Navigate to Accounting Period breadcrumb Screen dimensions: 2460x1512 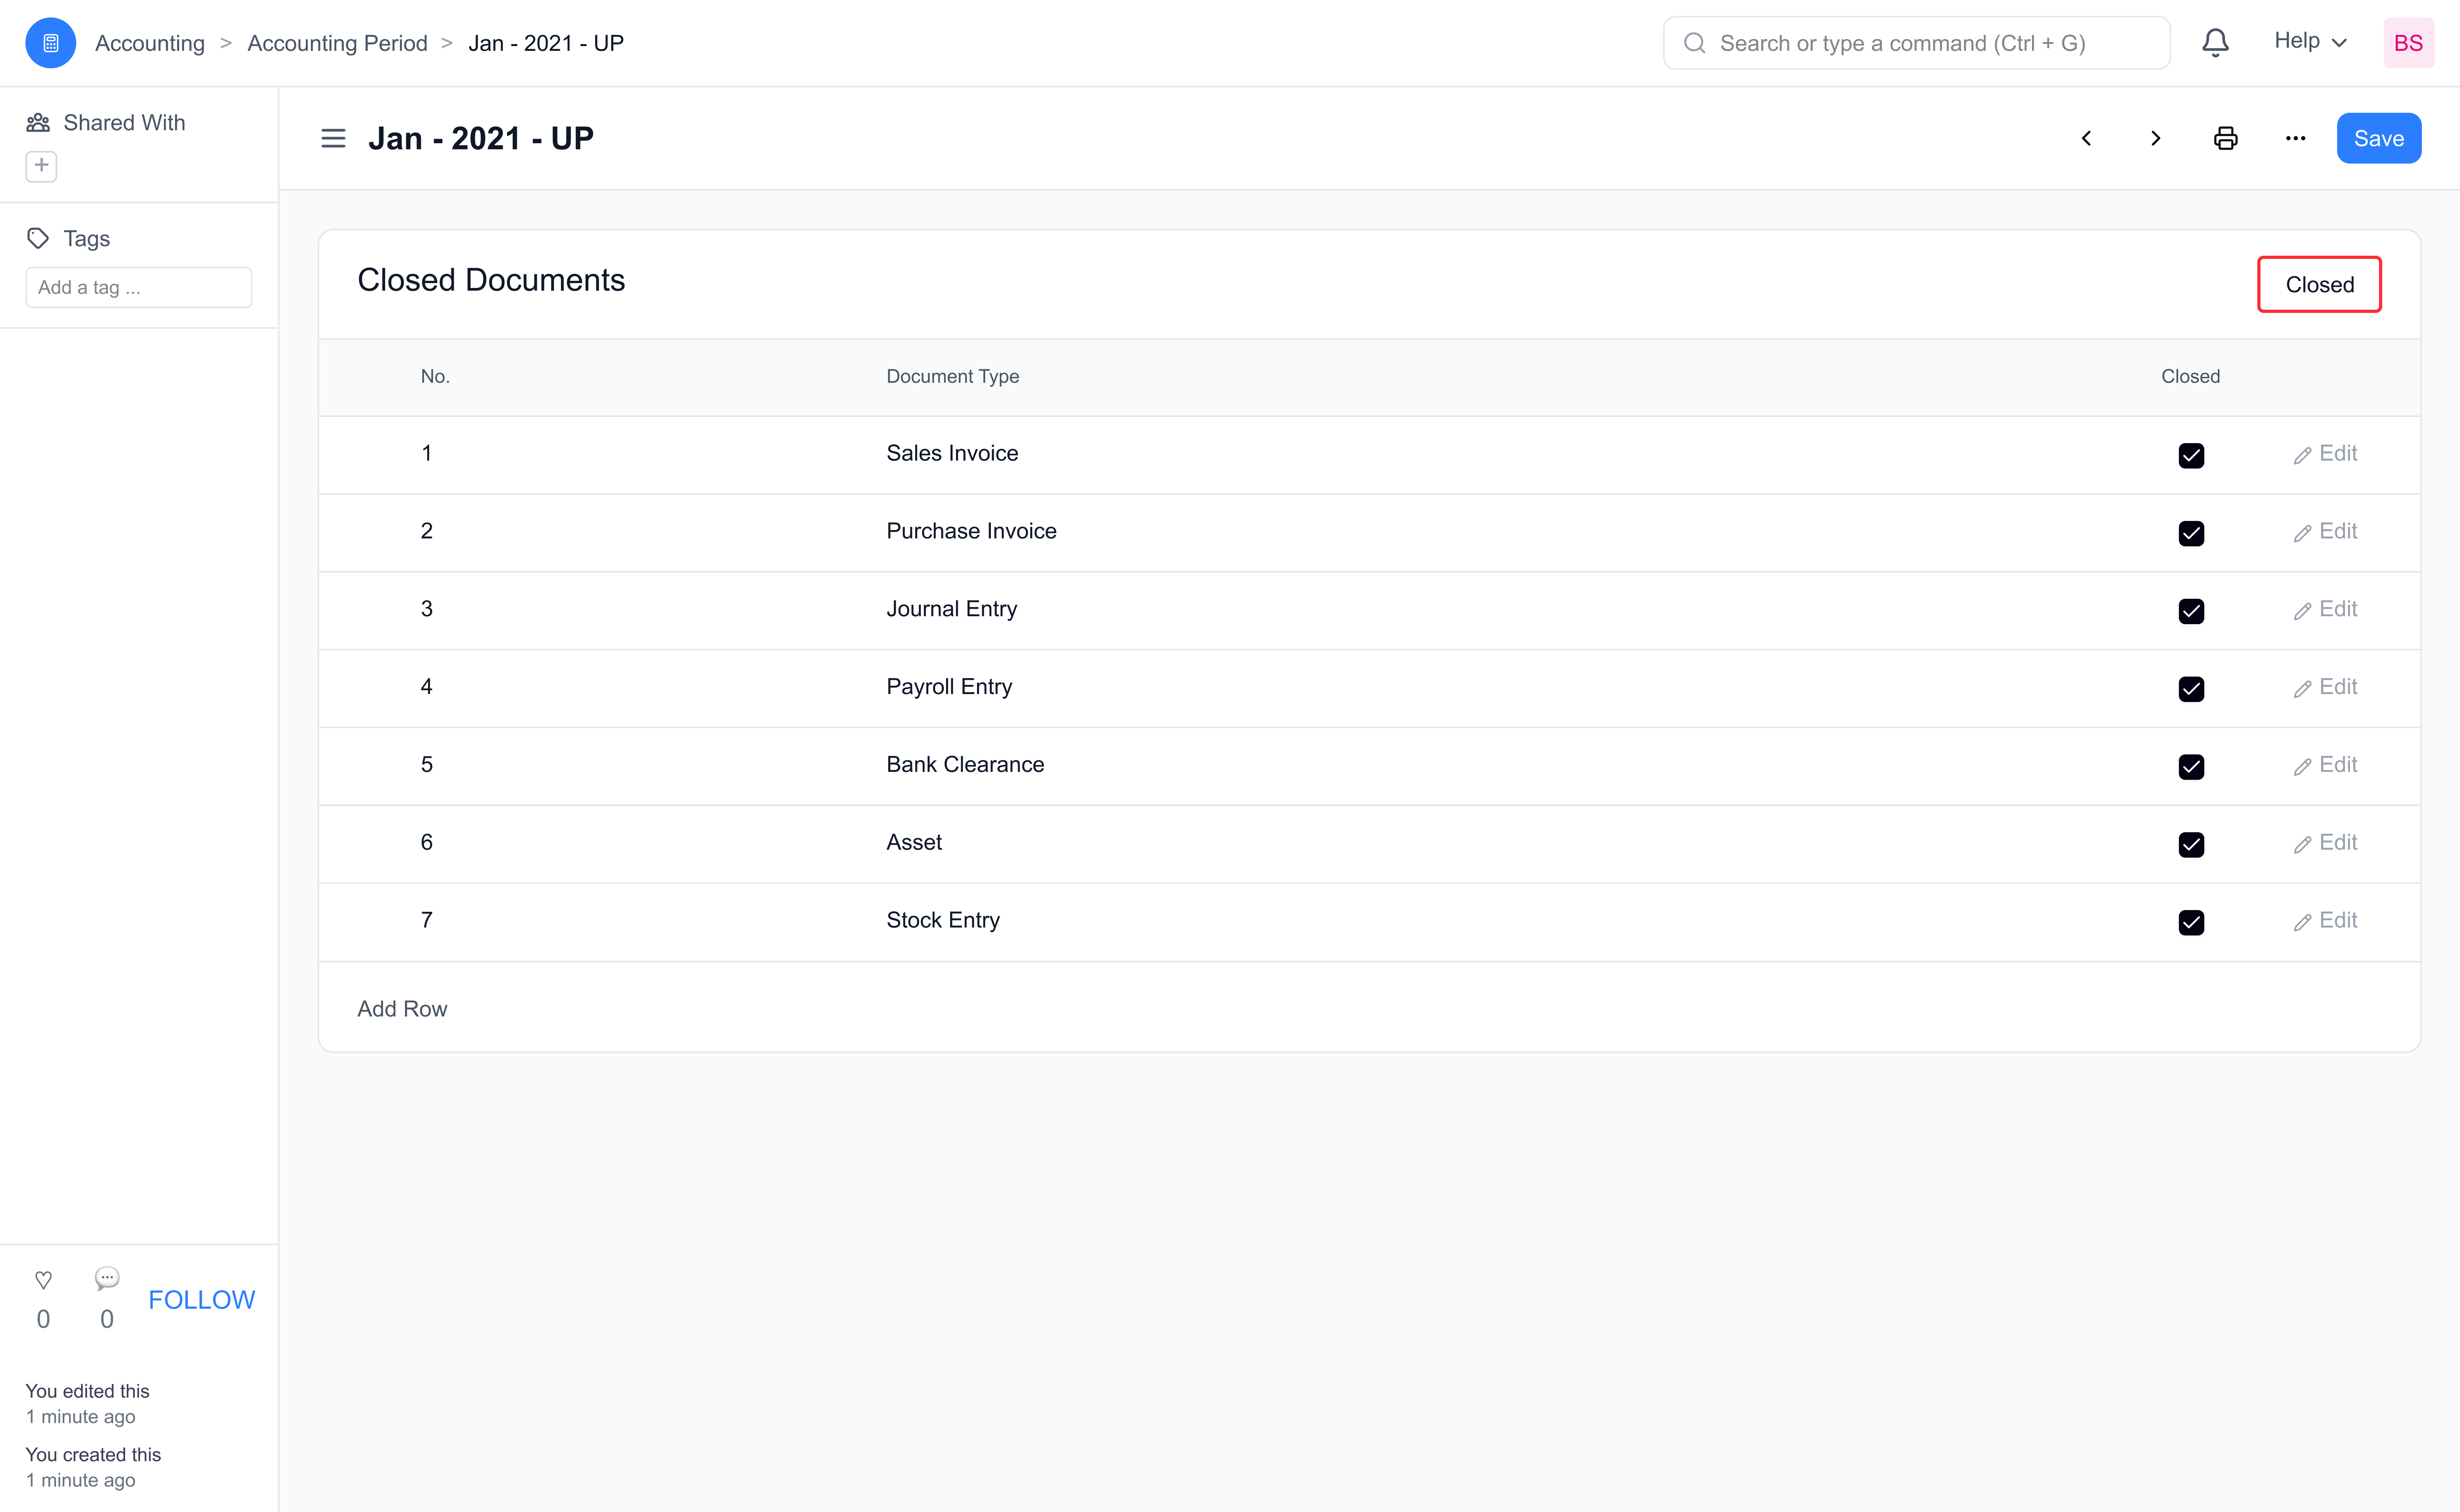point(337,43)
